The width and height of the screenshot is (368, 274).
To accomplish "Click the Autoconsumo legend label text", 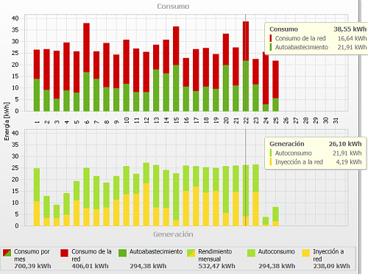I will point(276,251).
